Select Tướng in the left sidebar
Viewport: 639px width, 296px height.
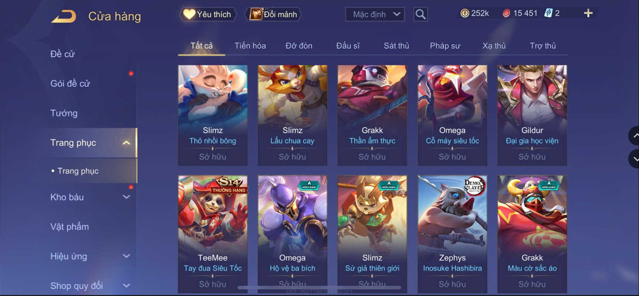point(64,113)
